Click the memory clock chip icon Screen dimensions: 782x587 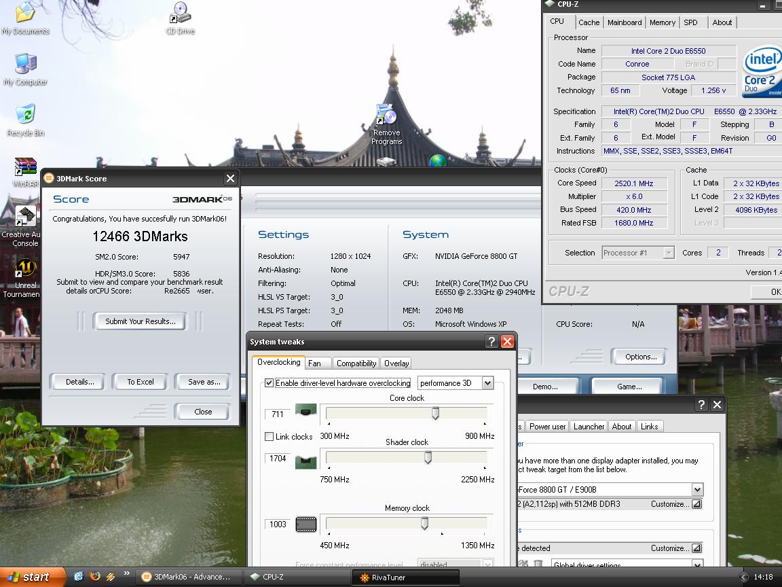tap(305, 524)
